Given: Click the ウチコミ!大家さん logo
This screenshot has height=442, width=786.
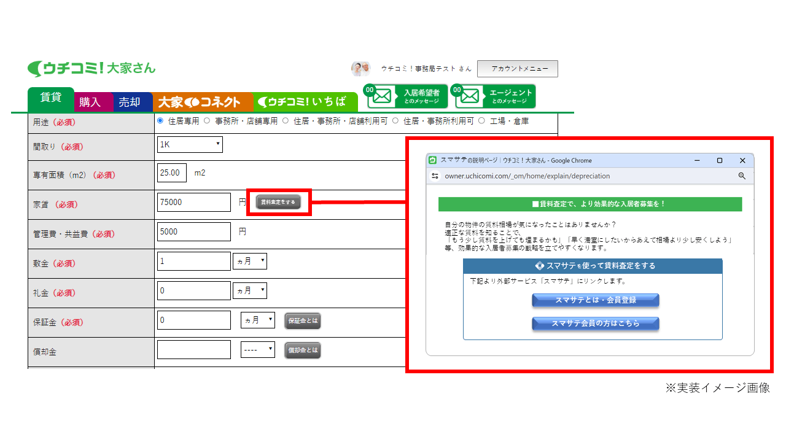Looking at the screenshot, I should tap(92, 68).
